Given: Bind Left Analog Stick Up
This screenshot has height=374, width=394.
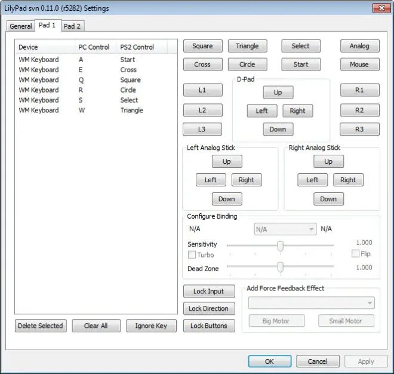Looking at the screenshot, I should 227,161.
